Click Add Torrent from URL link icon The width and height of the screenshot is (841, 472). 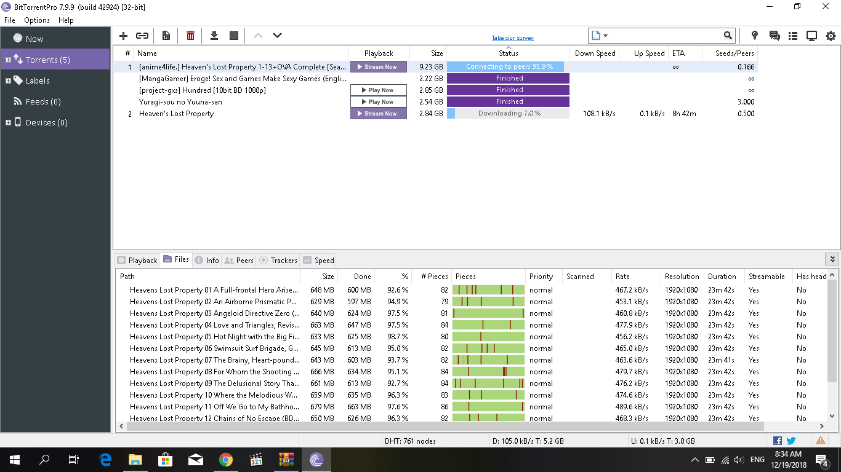pos(142,36)
